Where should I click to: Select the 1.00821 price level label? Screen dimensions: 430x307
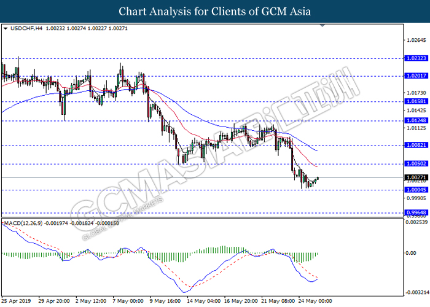click(x=416, y=145)
